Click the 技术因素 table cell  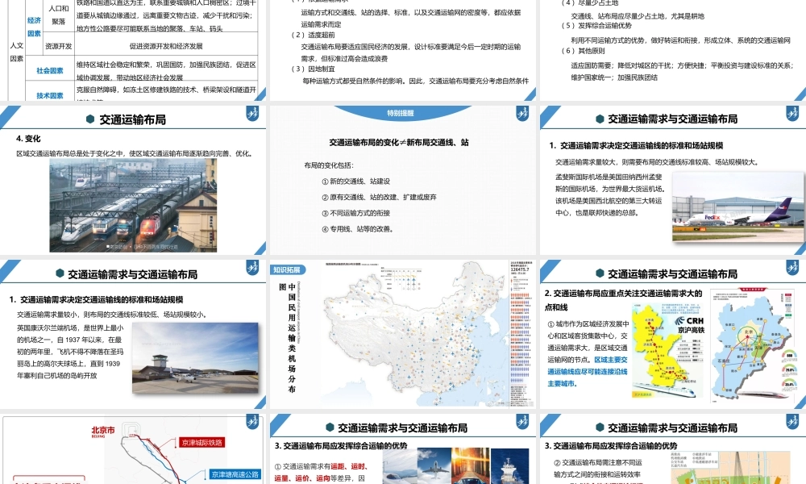(50, 96)
